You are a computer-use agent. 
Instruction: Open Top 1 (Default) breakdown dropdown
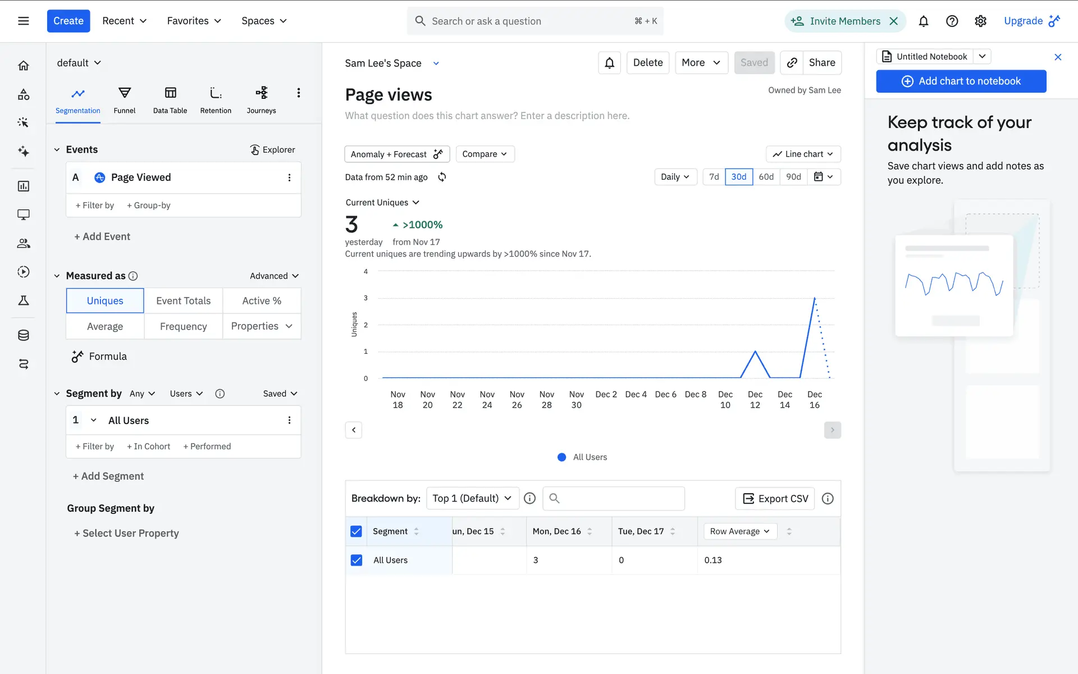coord(472,498)
